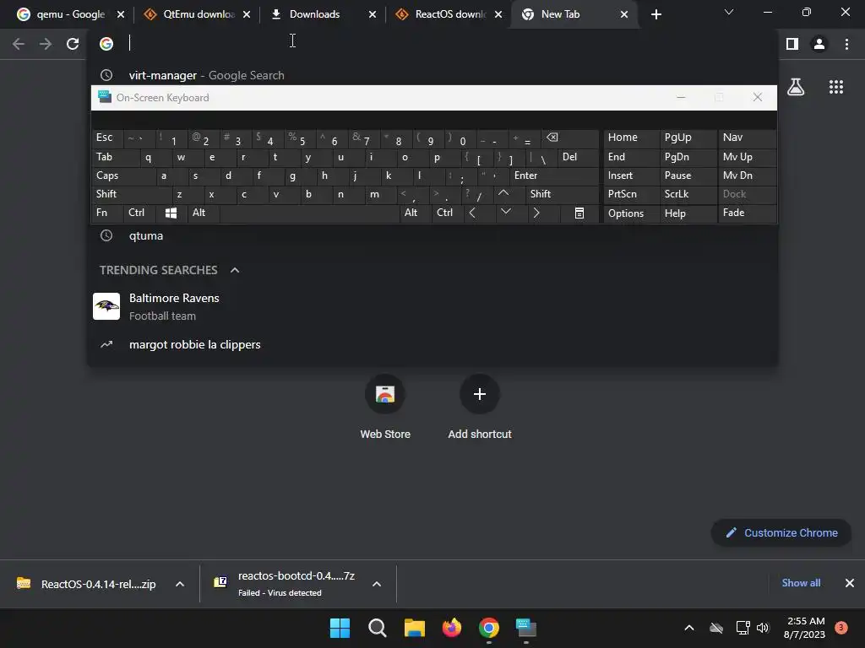The height and width of the screenshot is (648, 865).
Task: Open the Chrome side panel icon
Action: click(792, 44)
